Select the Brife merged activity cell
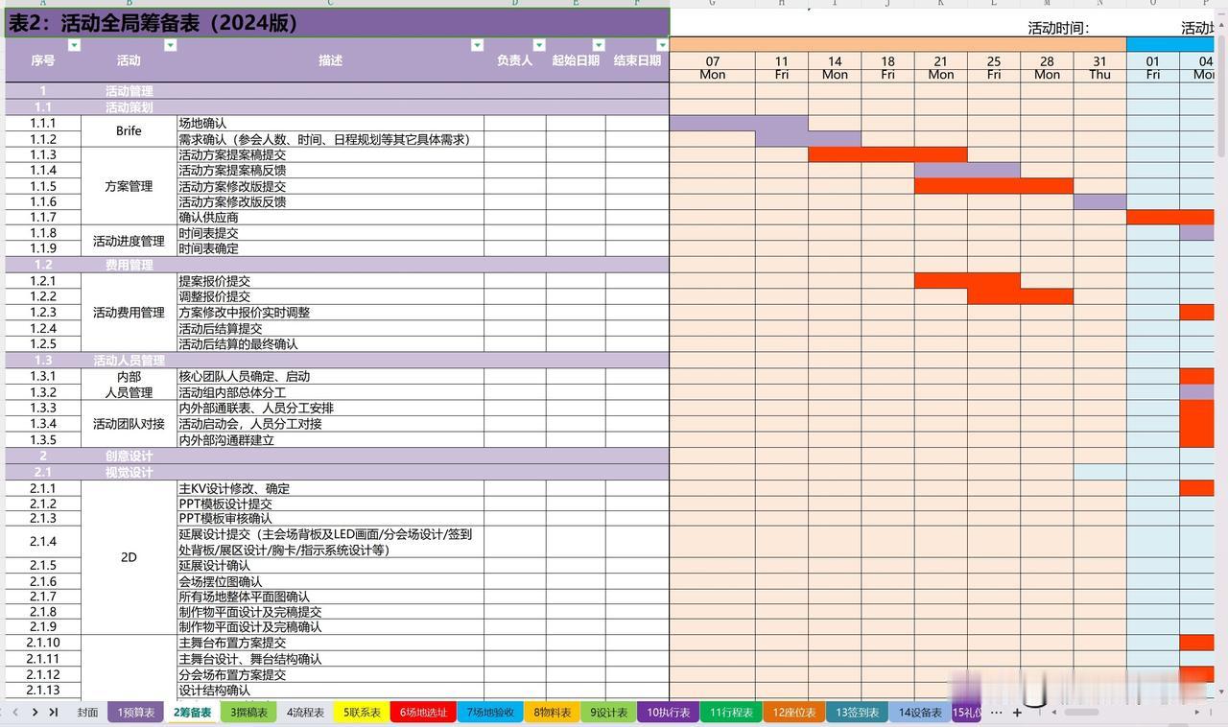Image resolution: width=1228 pixels, height=727 pixels. 129,131
